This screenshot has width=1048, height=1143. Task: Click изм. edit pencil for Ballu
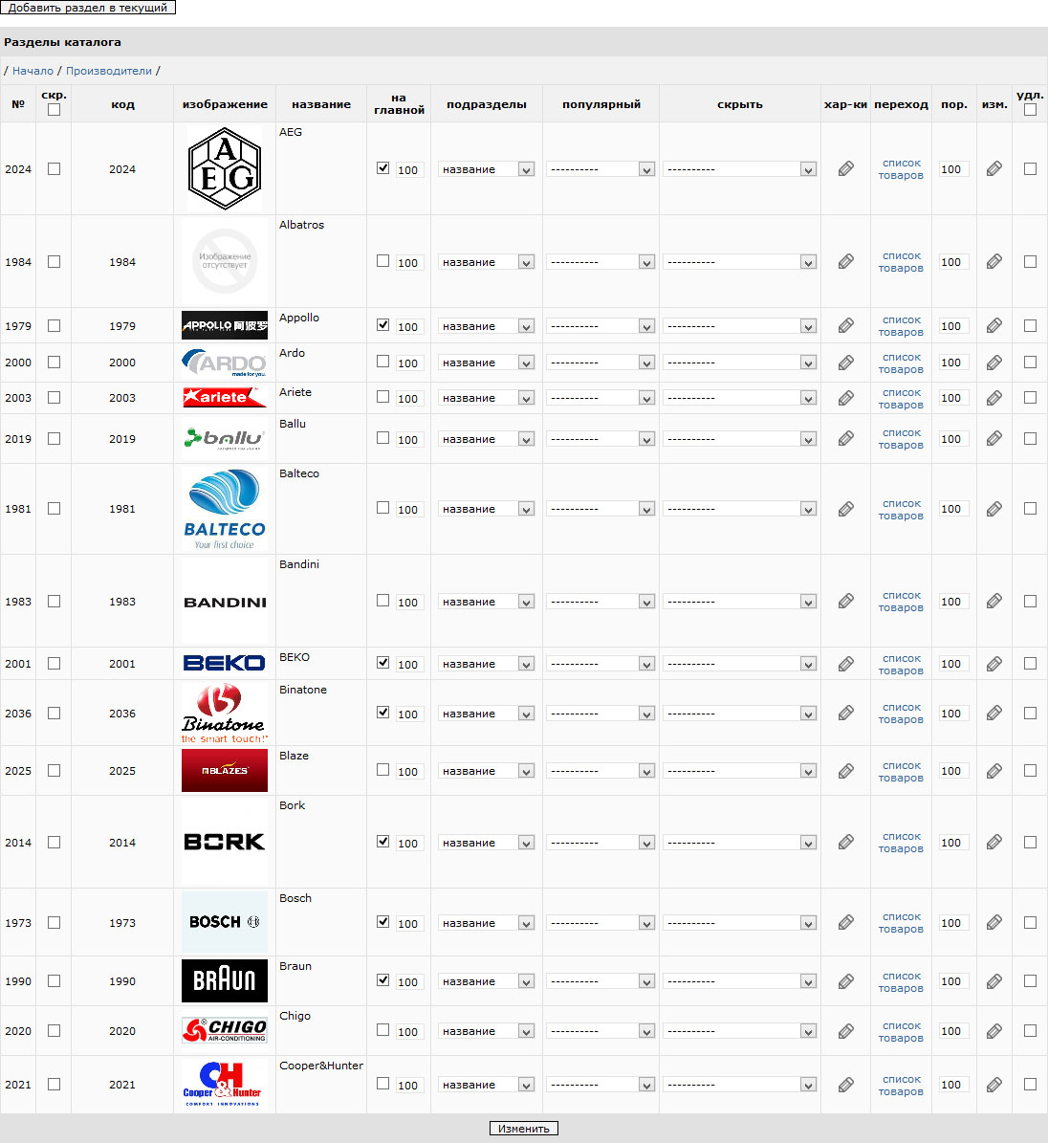[x=994, y=439]
